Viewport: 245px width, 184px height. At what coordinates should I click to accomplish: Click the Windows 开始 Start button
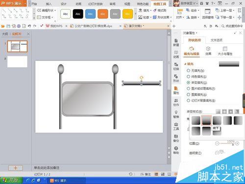[11, 181]
